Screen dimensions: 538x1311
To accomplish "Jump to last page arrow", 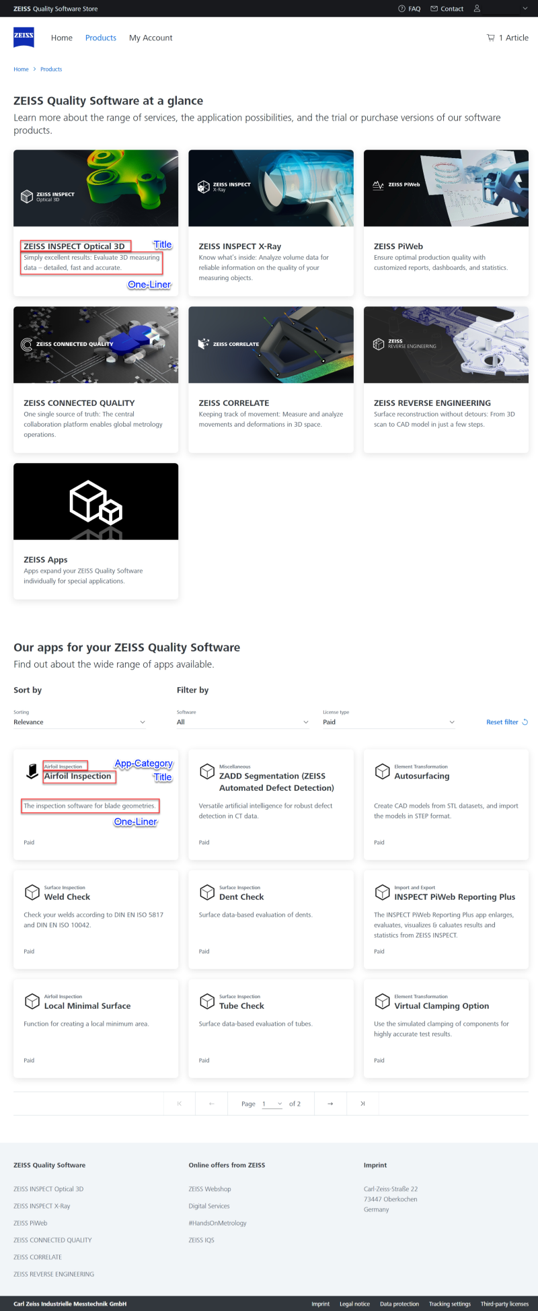I will [362, 1104].
